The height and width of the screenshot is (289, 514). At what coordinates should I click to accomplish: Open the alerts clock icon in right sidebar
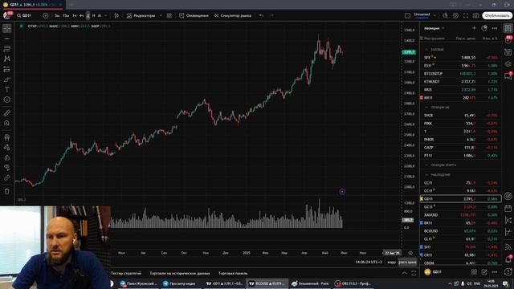pos(508,40)
